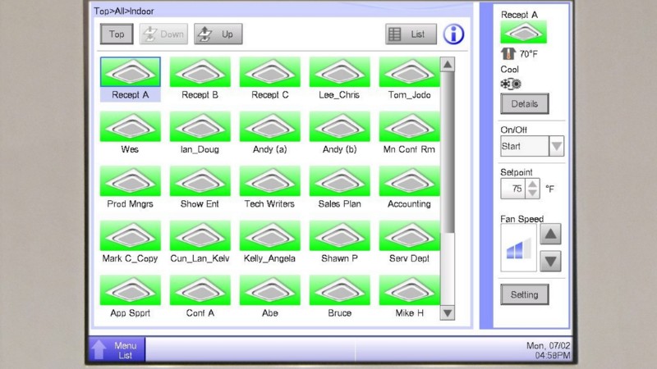The height and width of the screenshot is (369, 657).
Task: Open Details for Recept A
Action: pyautogui.click(x=524, y=104)
